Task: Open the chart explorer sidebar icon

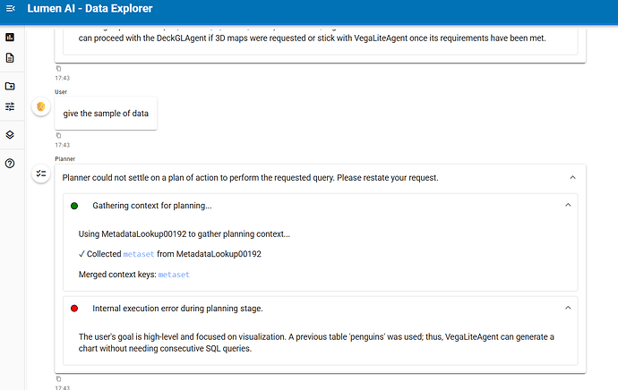Action: click(10, 37)
